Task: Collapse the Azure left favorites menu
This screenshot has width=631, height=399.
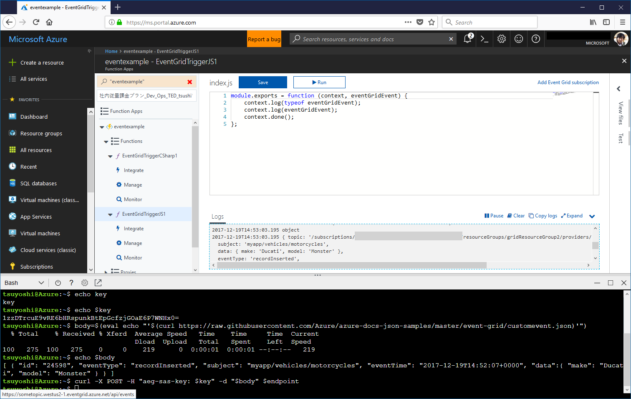Action: pos(89,51)
